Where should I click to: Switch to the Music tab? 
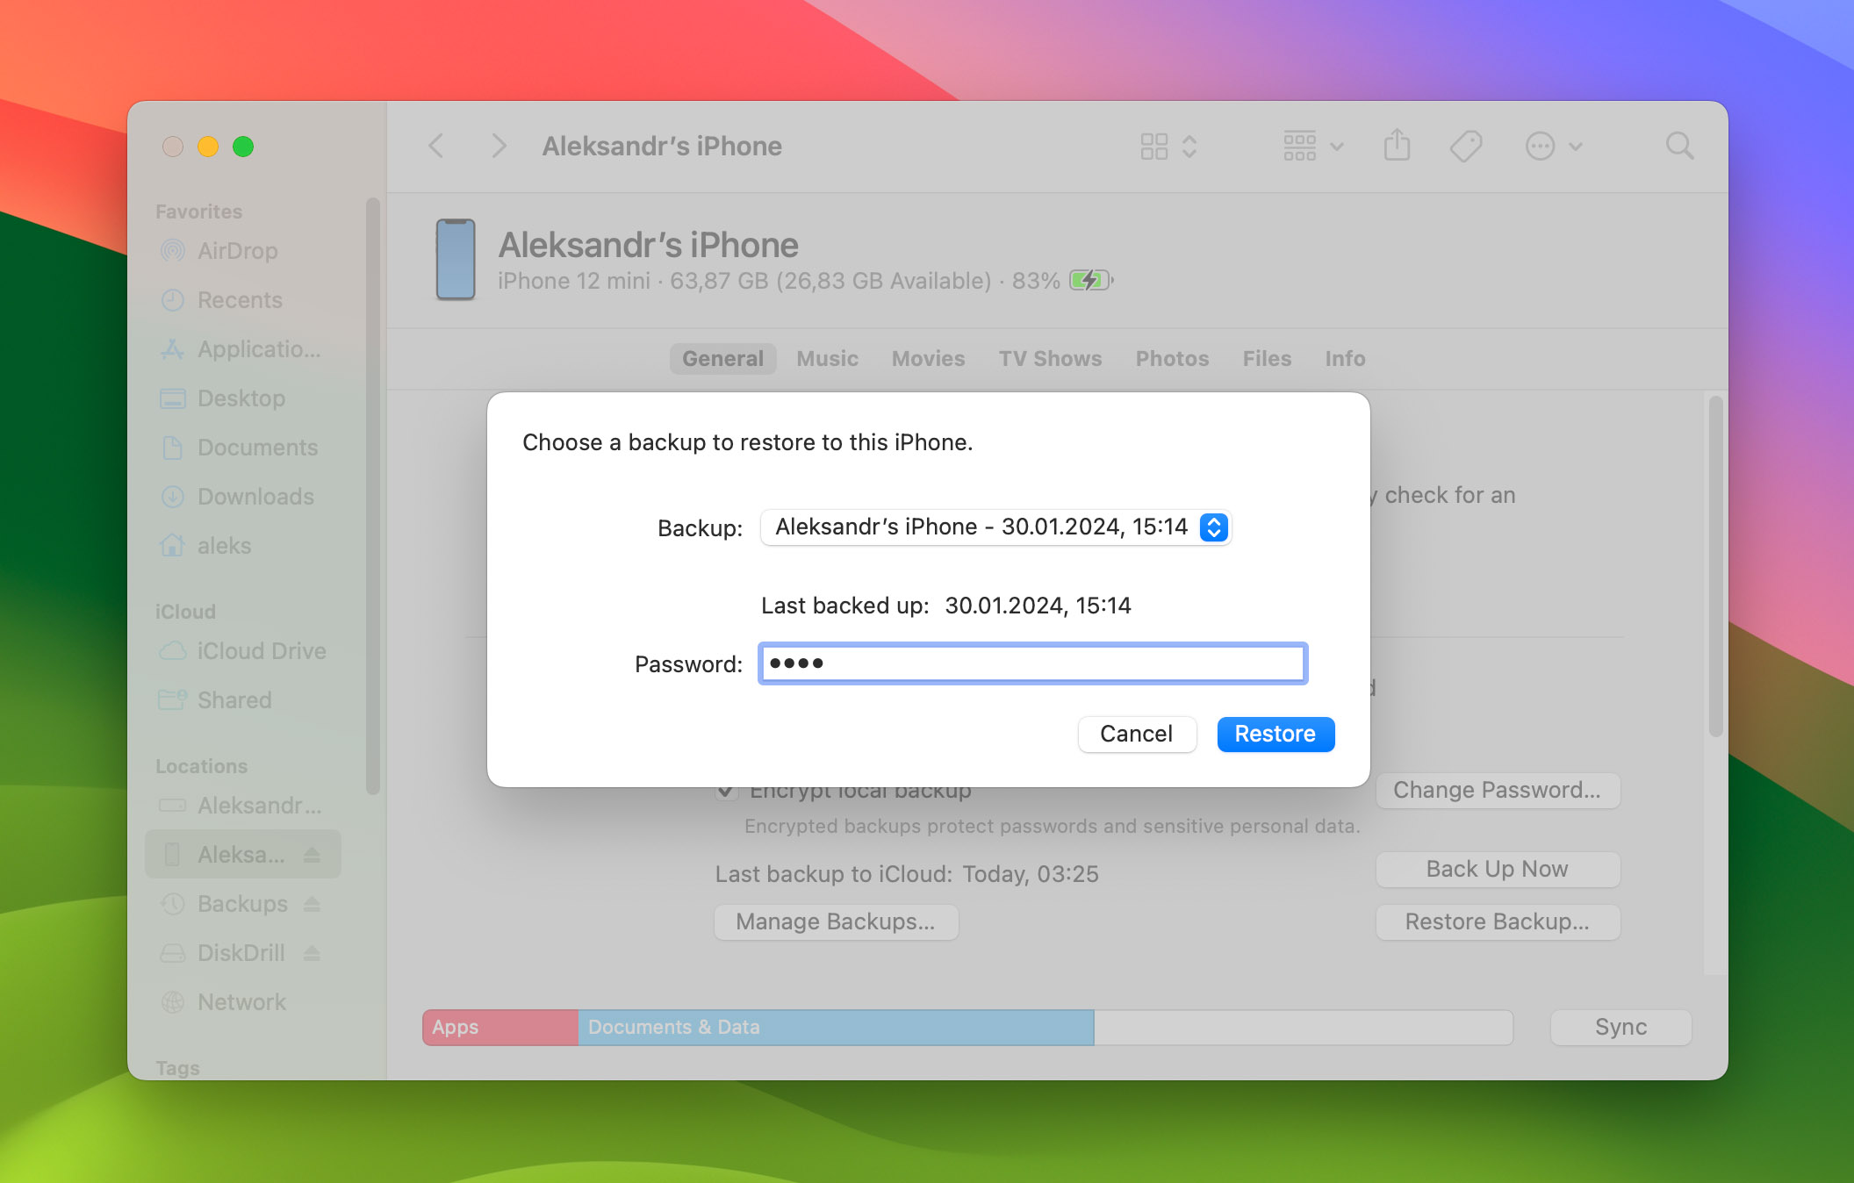point(827,358)
